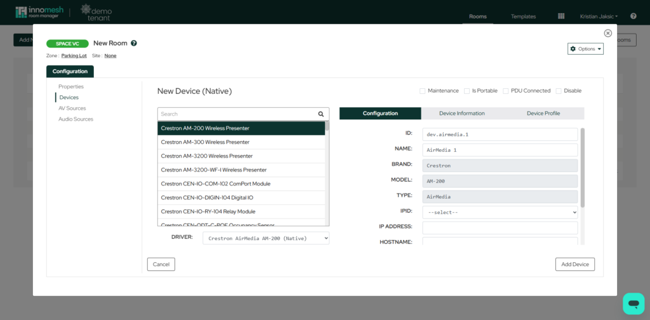Open the green chat support widget
Viewport: 650px width, 320px height.
[x=633, y=303]
